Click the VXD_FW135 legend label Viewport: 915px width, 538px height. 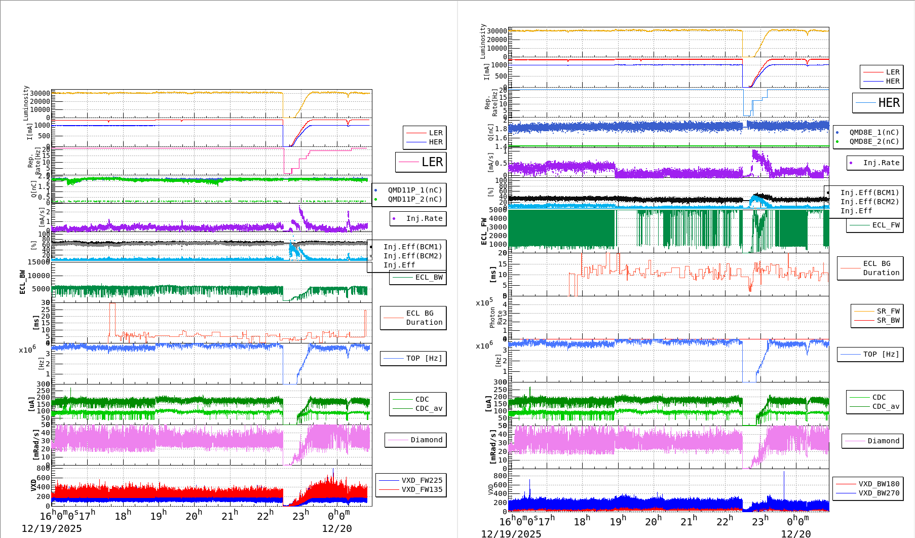click(422, 489)
